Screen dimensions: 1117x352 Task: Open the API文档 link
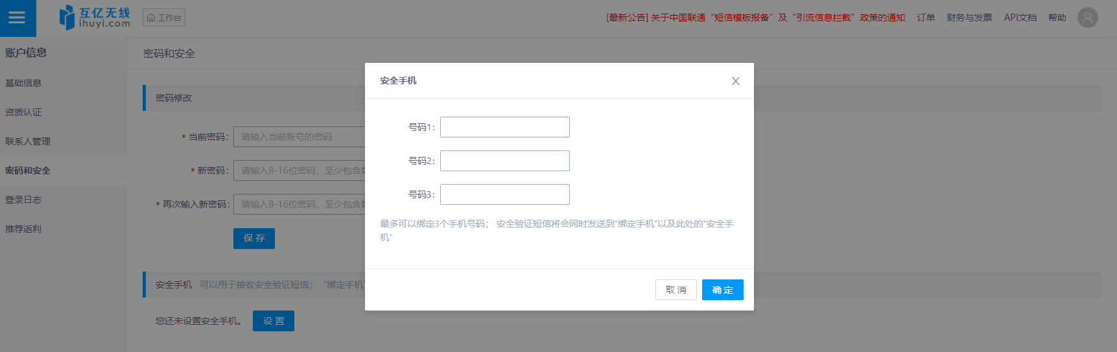(1020, 18)
